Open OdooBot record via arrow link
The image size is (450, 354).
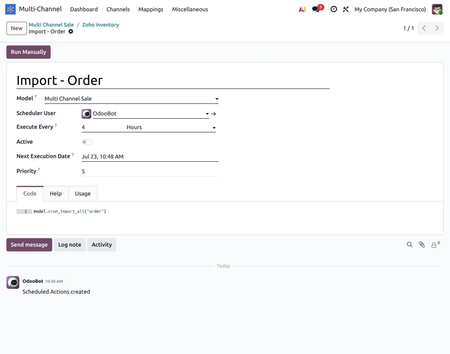[x=214, y=114]
